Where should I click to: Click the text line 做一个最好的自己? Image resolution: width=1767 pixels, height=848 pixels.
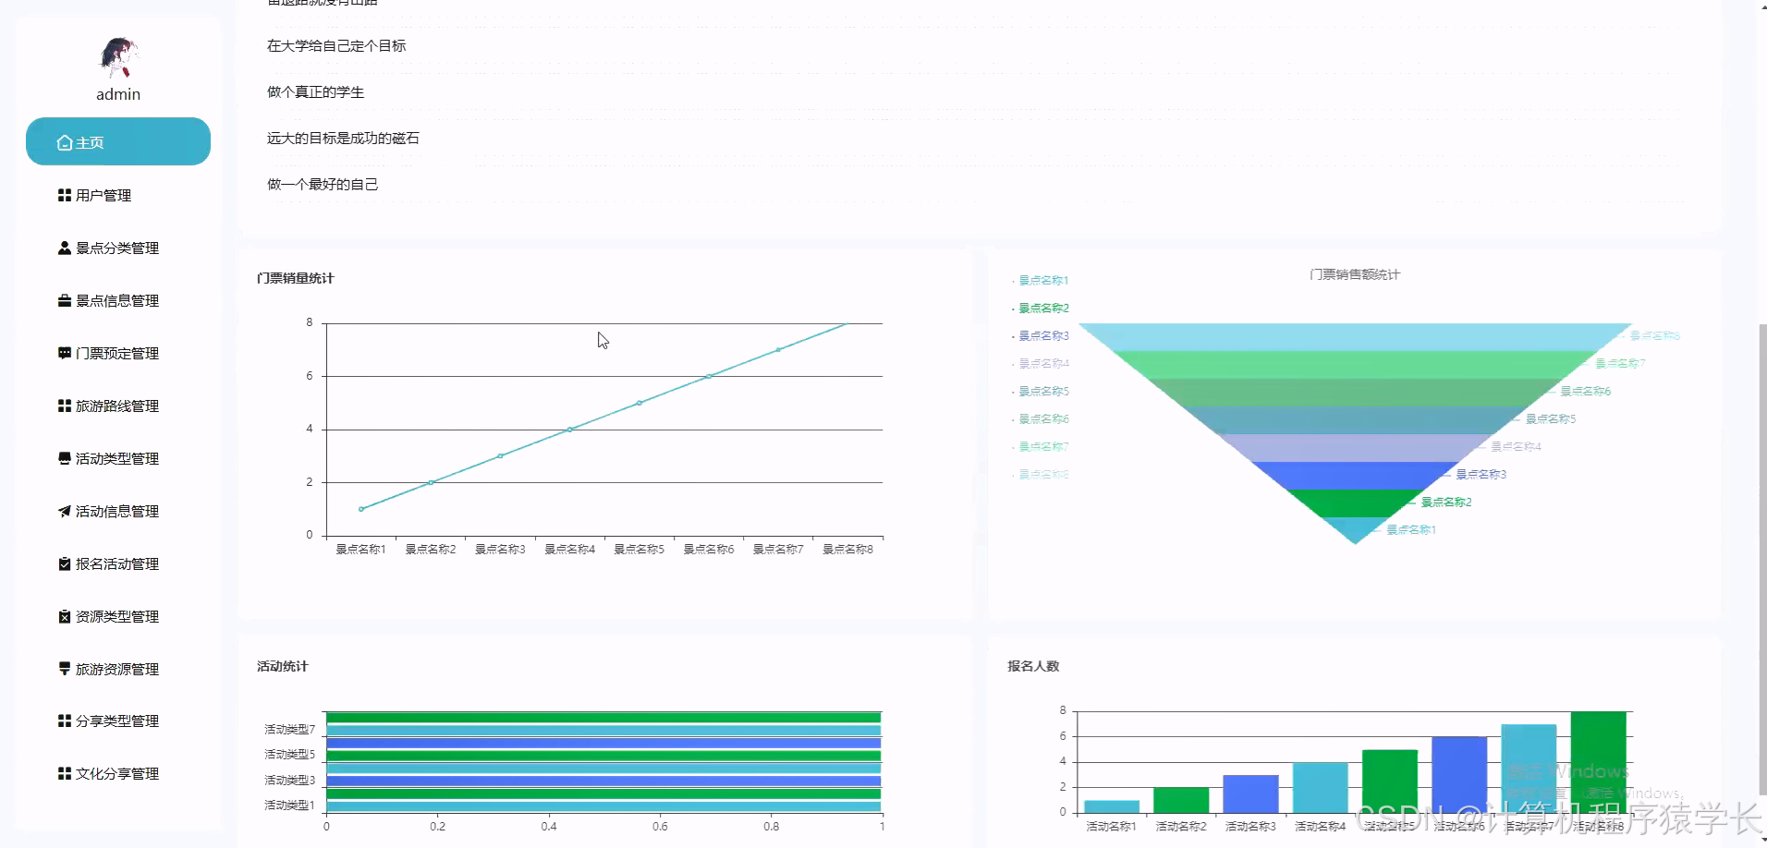323,184
